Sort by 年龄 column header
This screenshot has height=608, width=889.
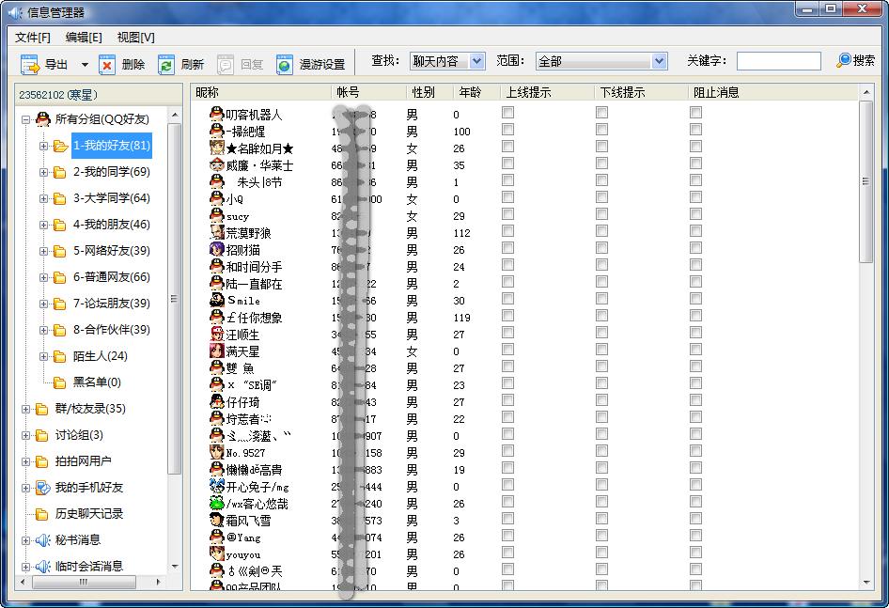click(x=470, y=92)
